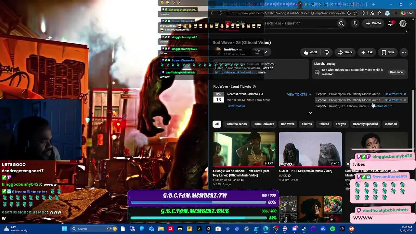This screenshot has width=416, height=234.
Task: Select the Watched filter chip
Action: [391, 124]
